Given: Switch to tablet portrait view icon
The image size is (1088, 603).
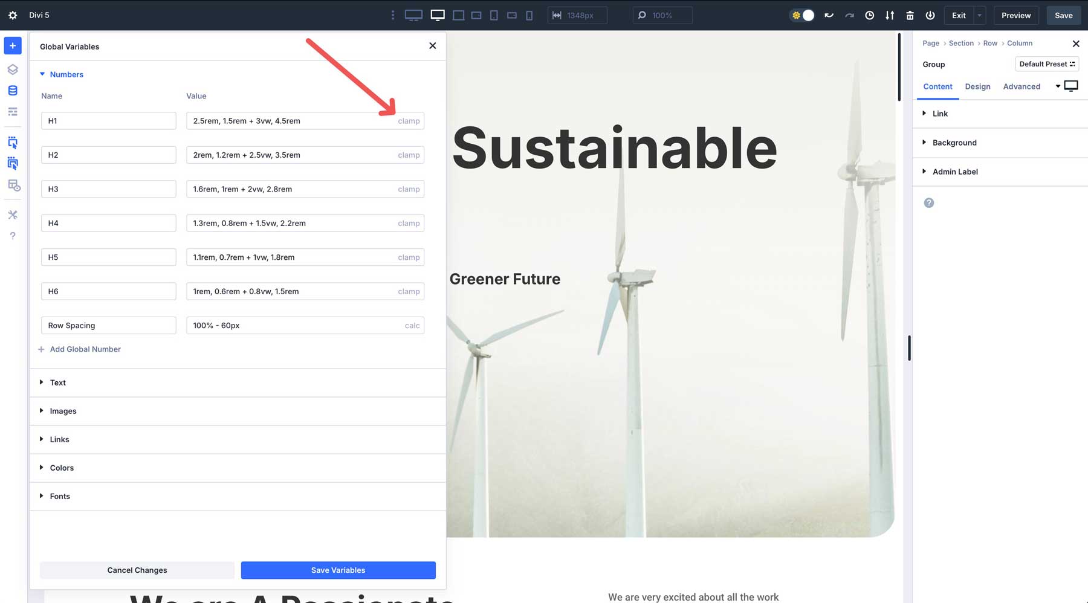Looking at the screenshot, I should [x=494, y=15].
